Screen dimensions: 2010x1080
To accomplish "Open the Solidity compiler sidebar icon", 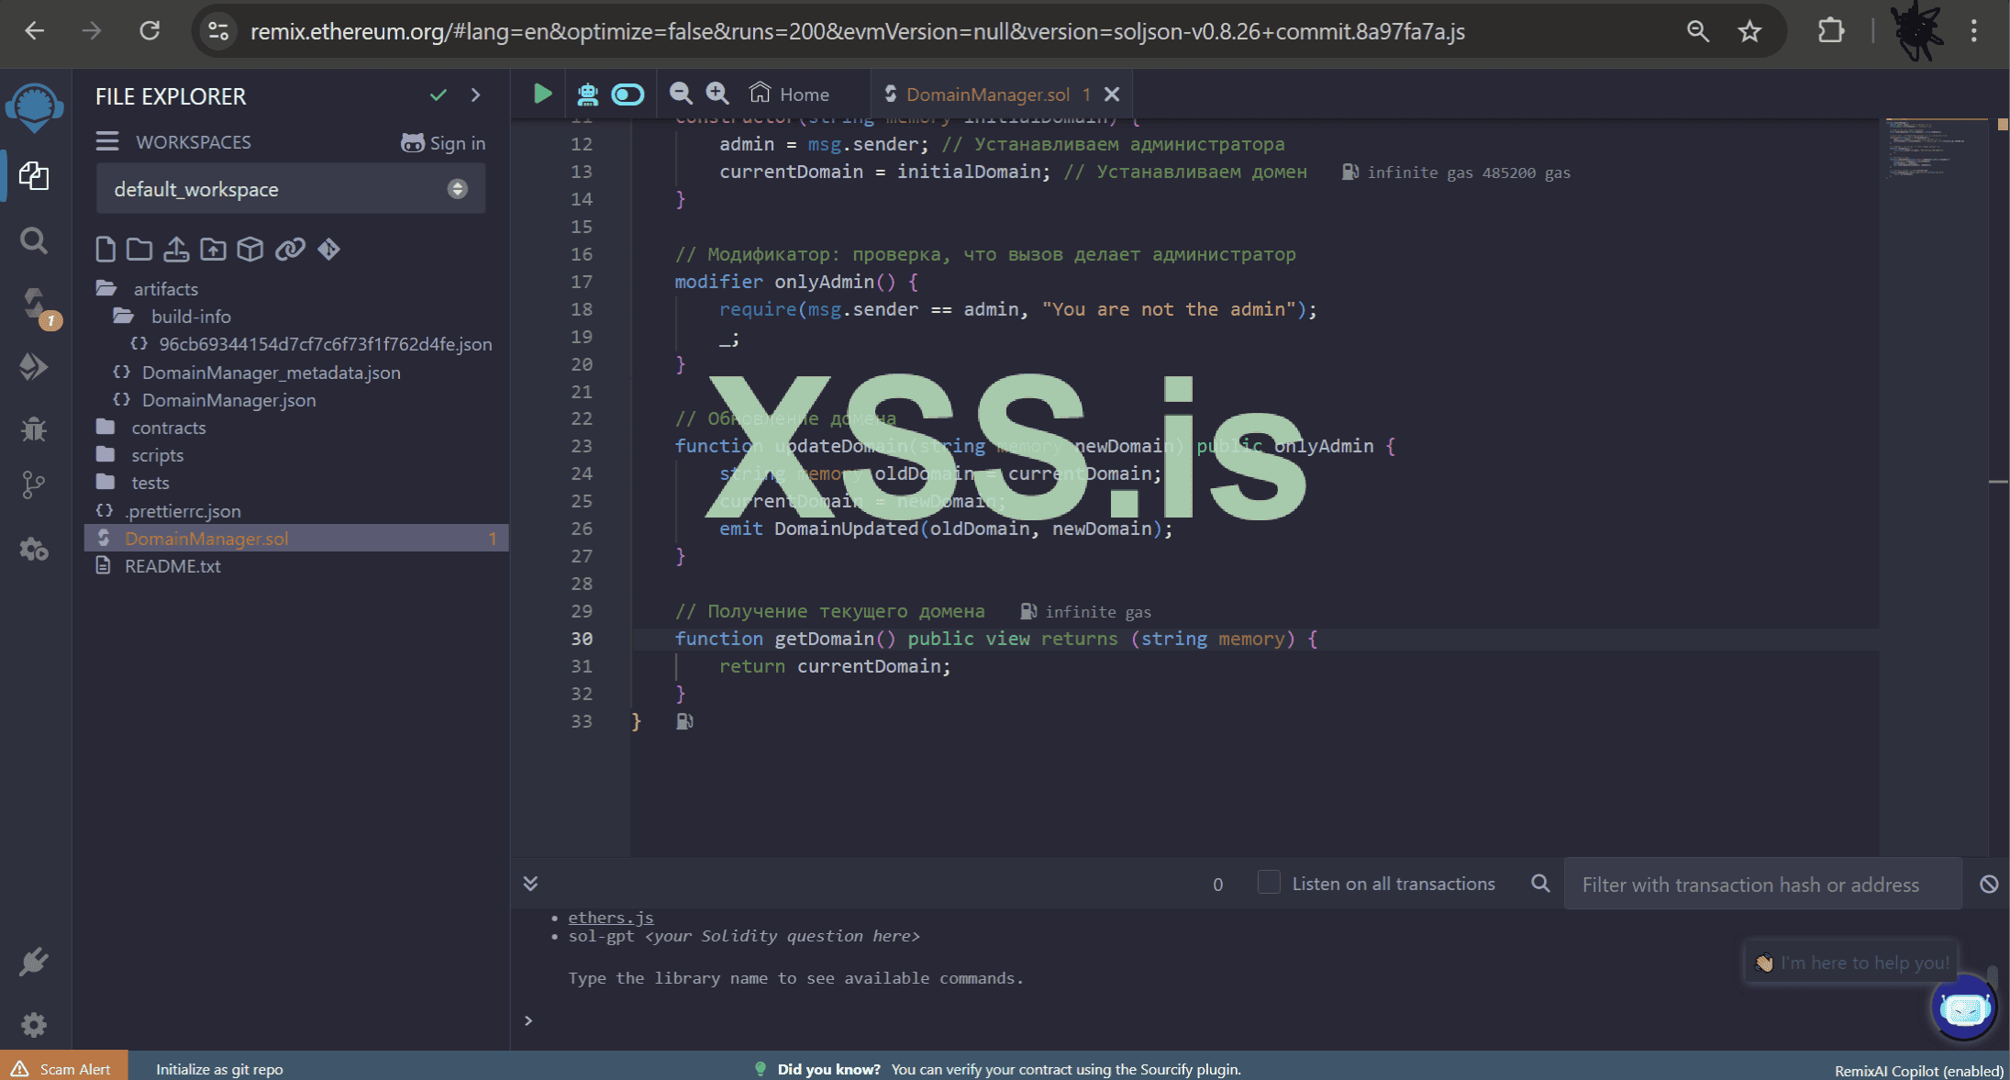I will click(x=34, y=305).
